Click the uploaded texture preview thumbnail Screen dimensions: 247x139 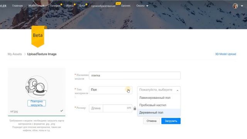tap(37, 87)
